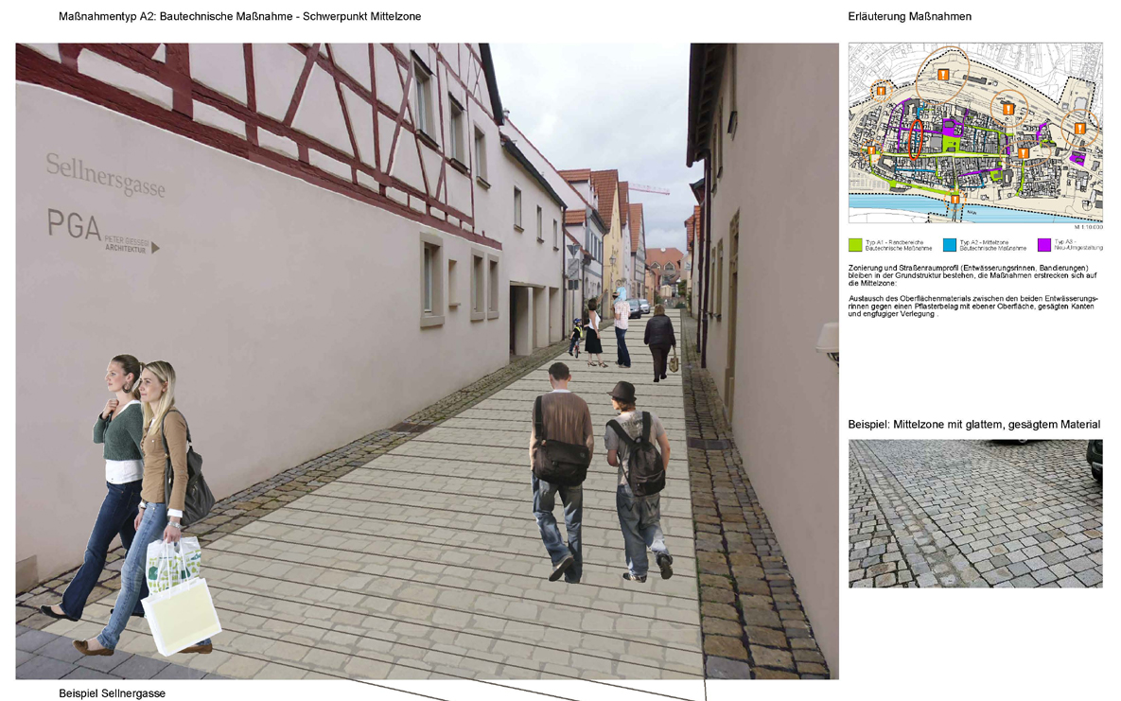The width and height of the screenshot is (1121, 701).
Task: Click the 'Beispiel Sellnergasse' caption
Action: 112,693
